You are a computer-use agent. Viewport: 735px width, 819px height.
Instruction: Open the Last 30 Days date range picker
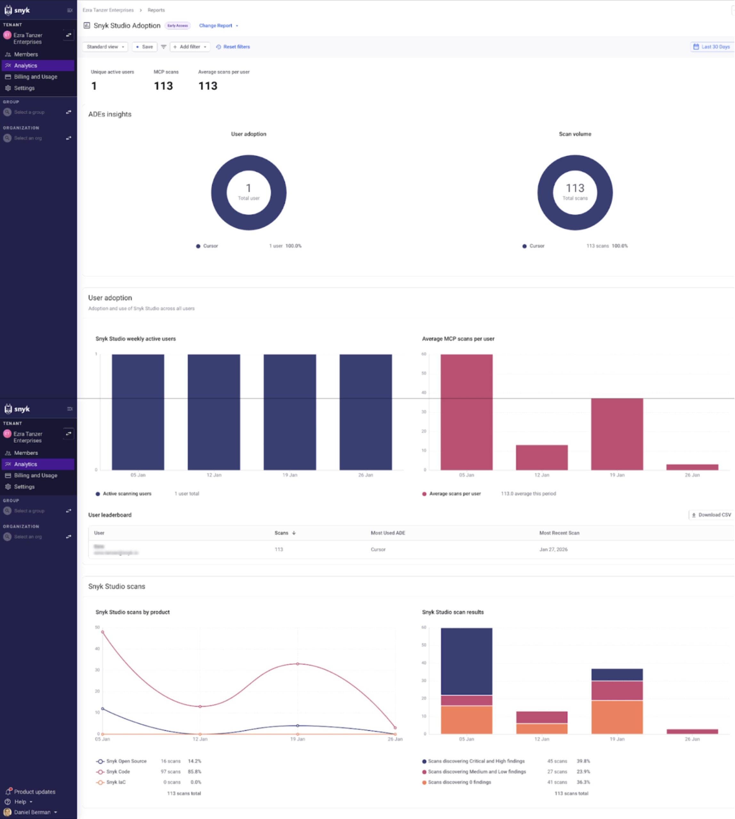712,47
